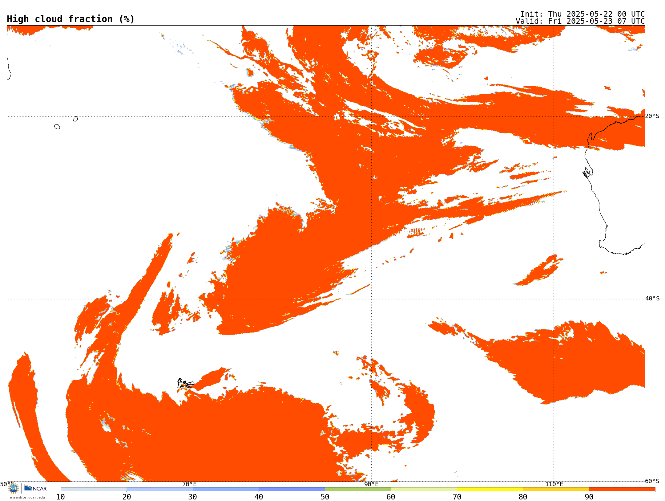The image size is (665, 501).
Task: Click the pale gray 10-20 colorbar segment
Action: (x=94, y=489)
